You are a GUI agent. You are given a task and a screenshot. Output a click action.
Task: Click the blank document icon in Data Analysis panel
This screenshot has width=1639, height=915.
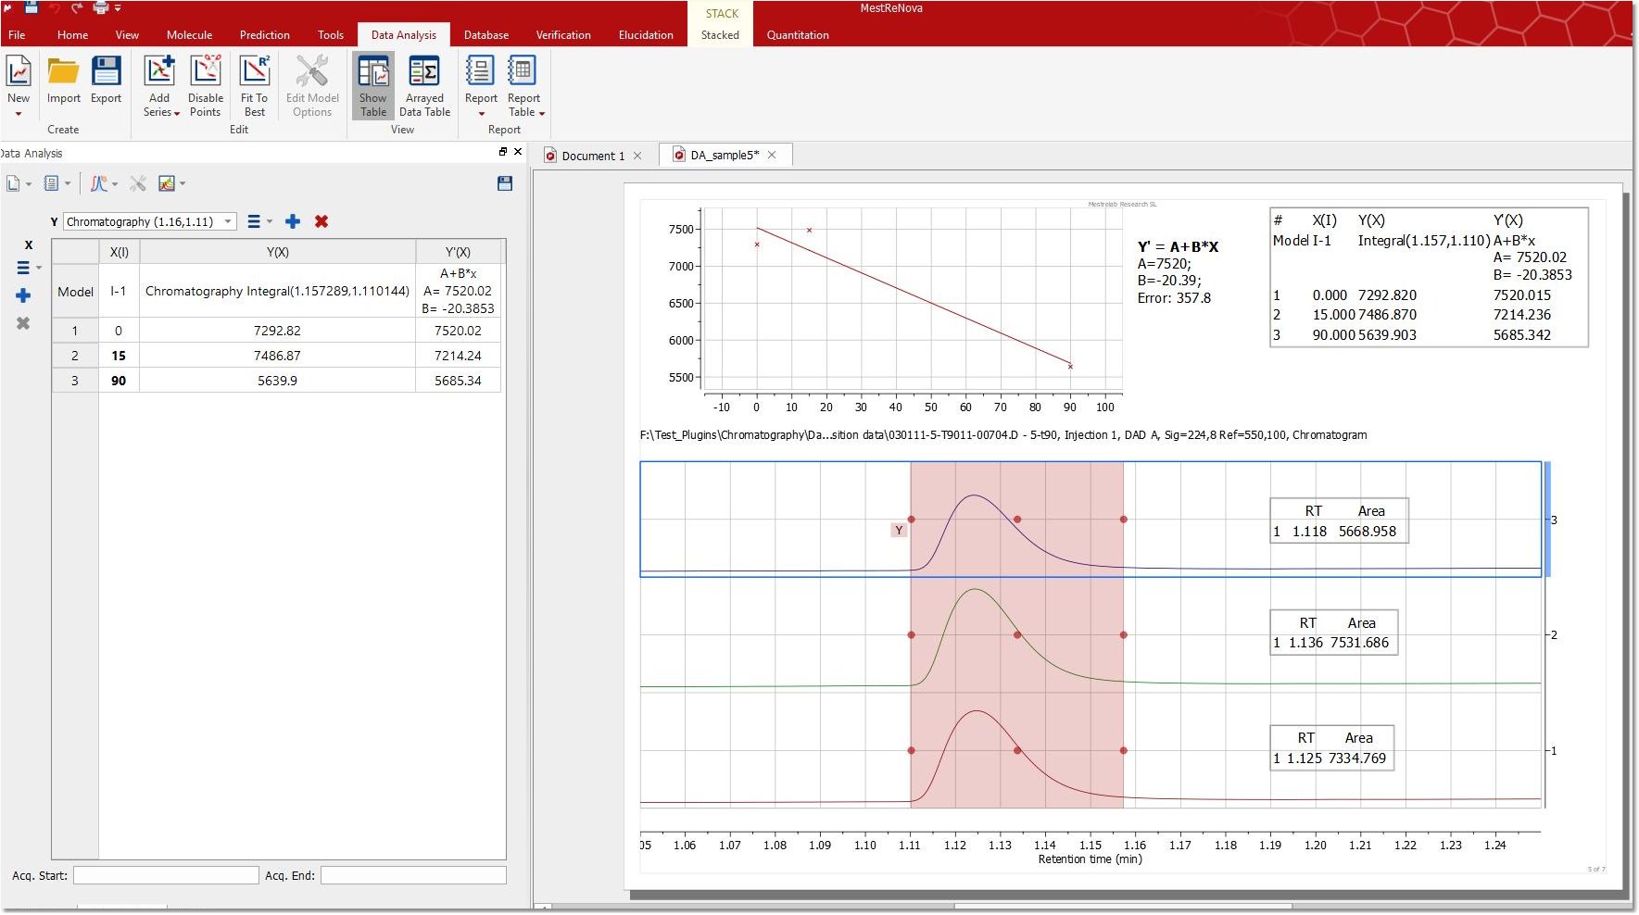pyautogui.click(x=13, y=183)
